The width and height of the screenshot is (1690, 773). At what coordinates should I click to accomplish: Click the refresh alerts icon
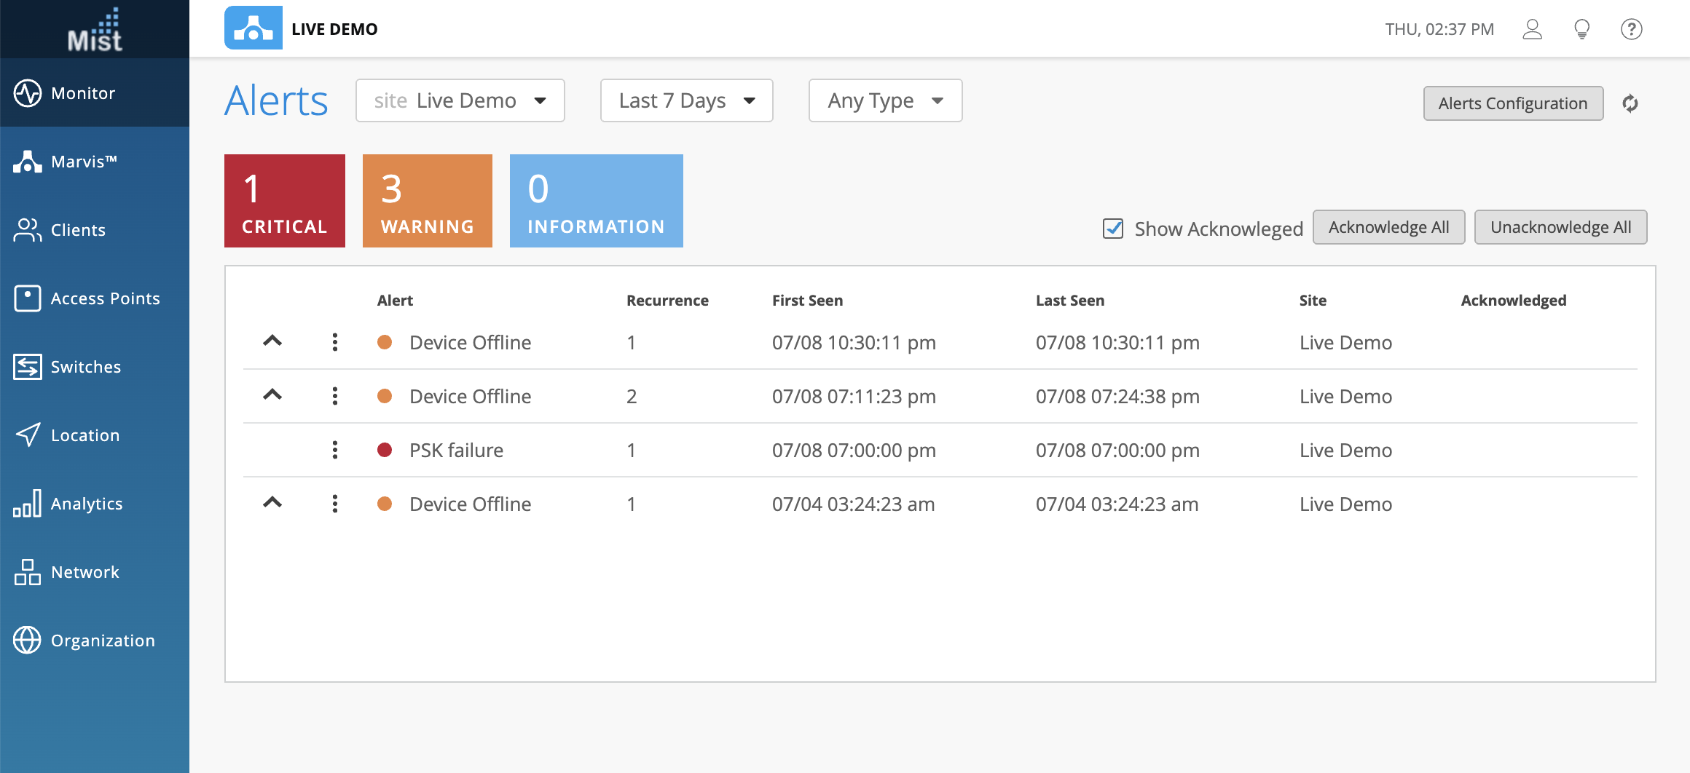(1630, 103)
